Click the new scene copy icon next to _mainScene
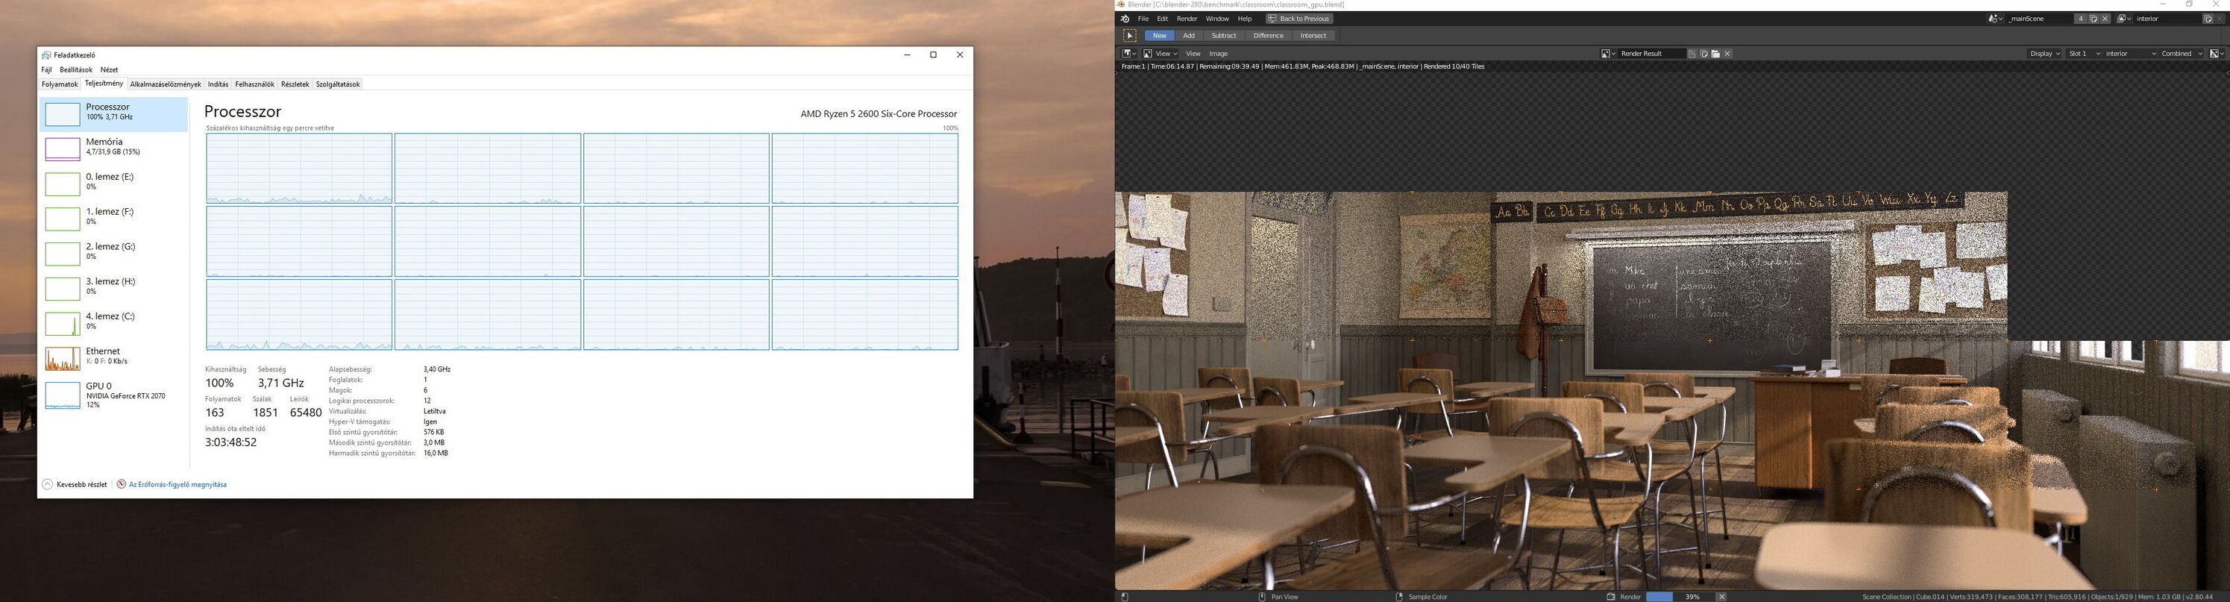Screen dimensions: 2230x602 [2094, 18]
